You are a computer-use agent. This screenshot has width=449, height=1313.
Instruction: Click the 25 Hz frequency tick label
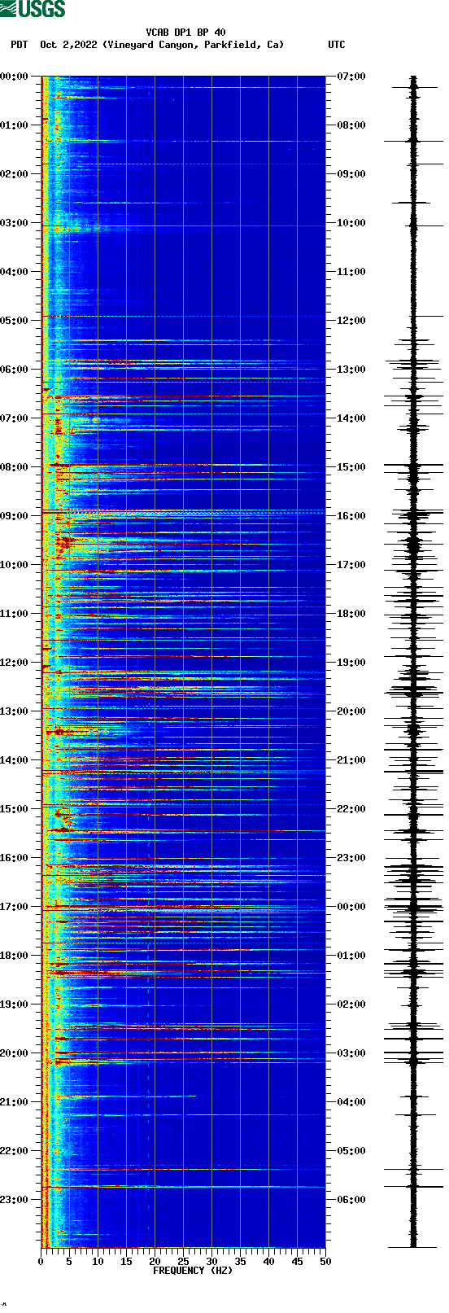pos(183,1262)
